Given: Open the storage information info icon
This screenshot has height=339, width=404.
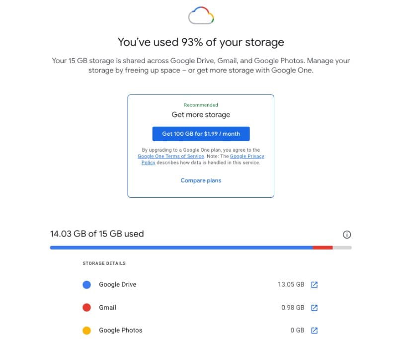Looking at the screenshot, I should pos(347,234).
